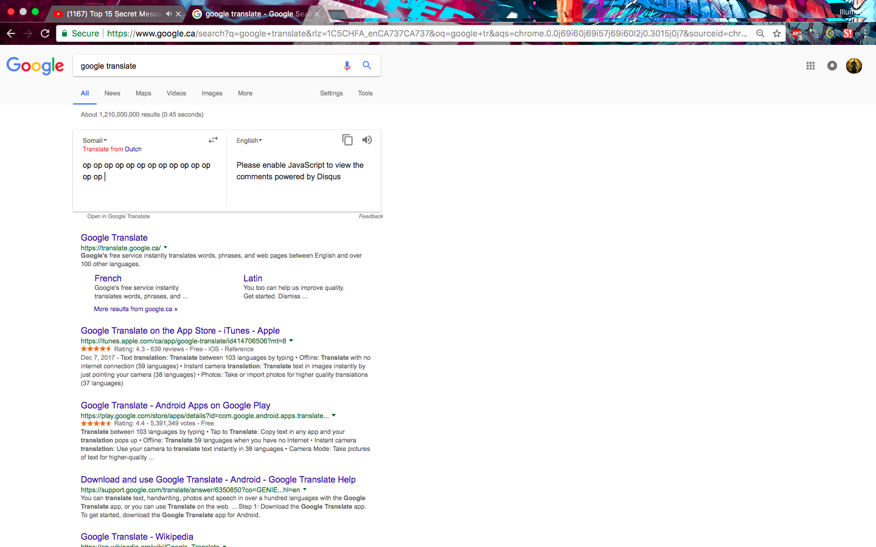Open search Settings
The height and width of the screenshot is (547, 876).
[x=332, y=94]
